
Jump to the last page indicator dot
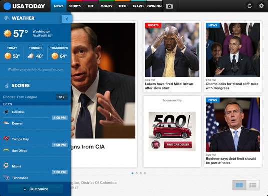(x=145, y=173)
